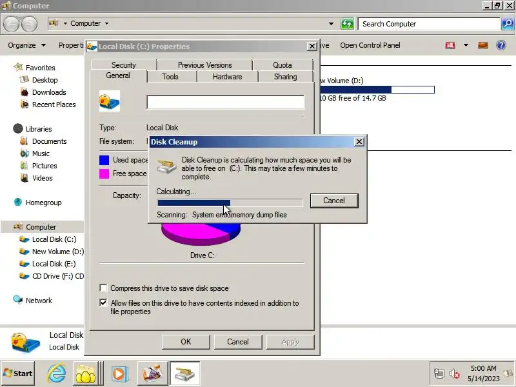
Task: Expand the address bar history dropdown arrow
Action: click(x=331, y=24)
